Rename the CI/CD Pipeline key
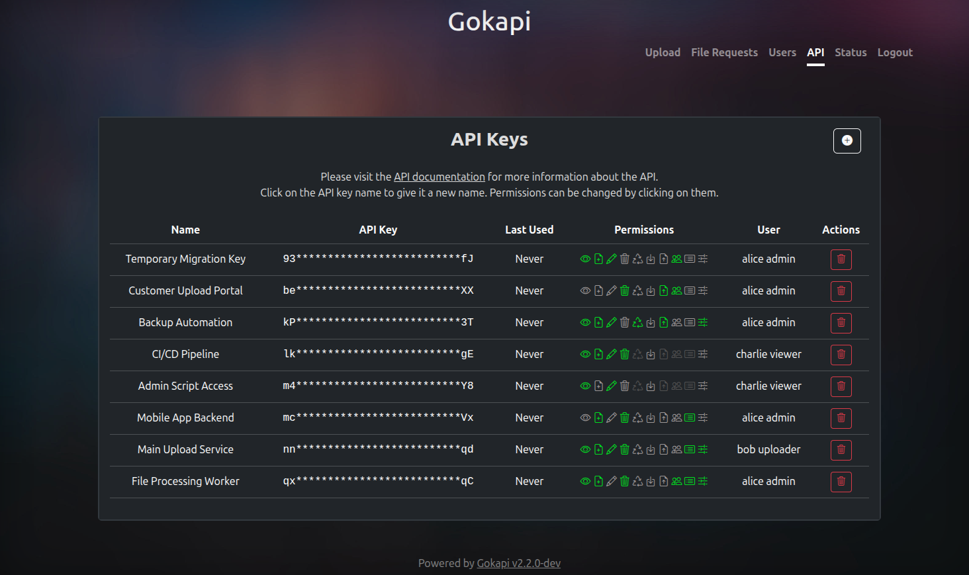The width and height of the screenshot is (969, 575). pyautogui.click(x=185, y=354)
